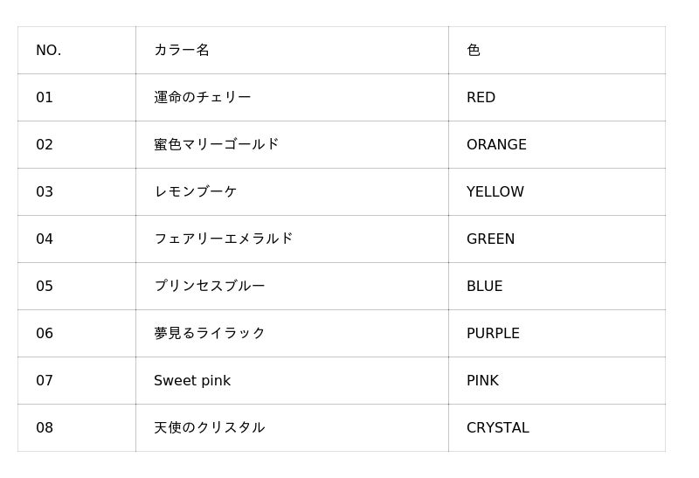
Task: Click the NO. column header cell
Action: tap(49, 51)
